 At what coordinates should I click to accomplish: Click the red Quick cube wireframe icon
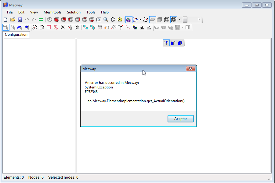(56, 28)
